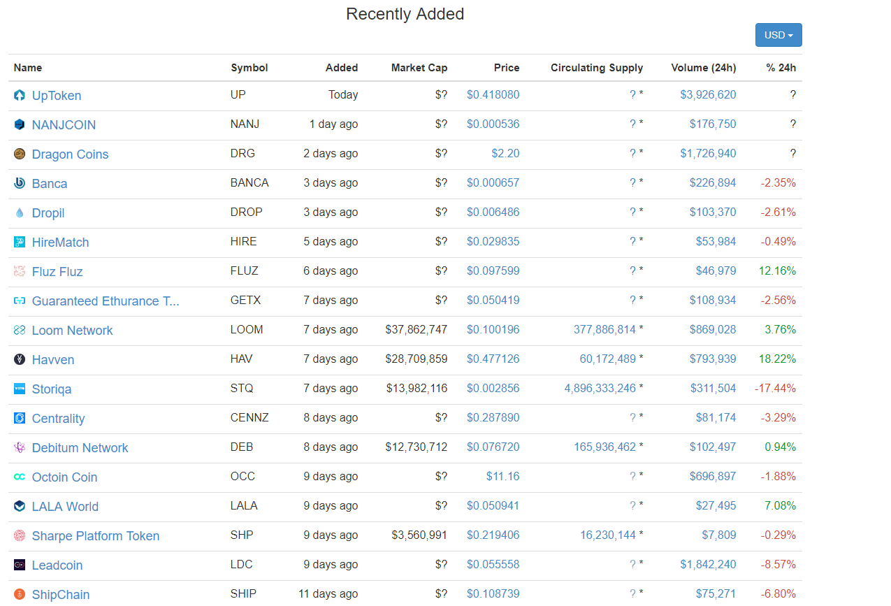The image size is (891, 606).
Task: Click Storiqa circulating supply 4,896,333,246
Action: (600, 389)
